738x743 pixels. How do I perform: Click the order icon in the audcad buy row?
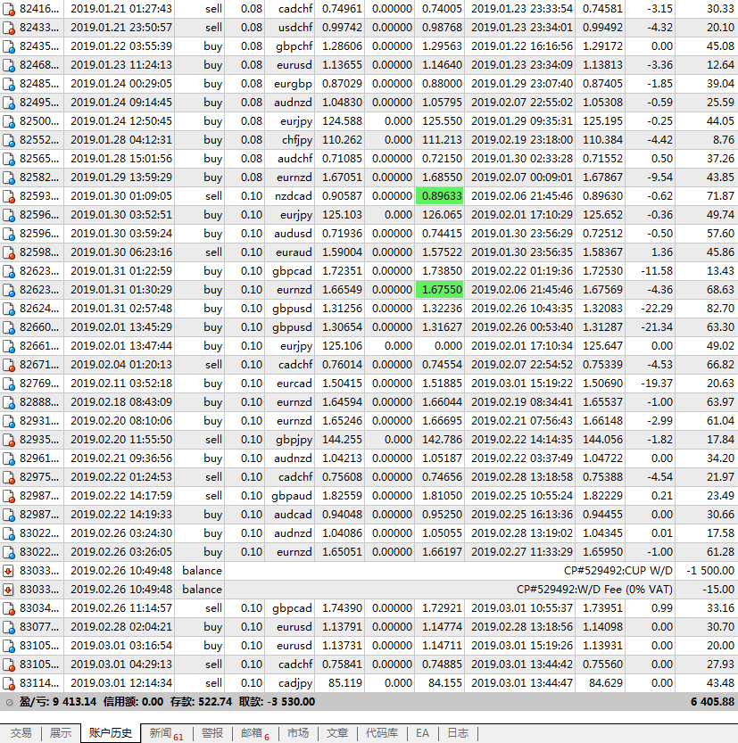[9, 515]
